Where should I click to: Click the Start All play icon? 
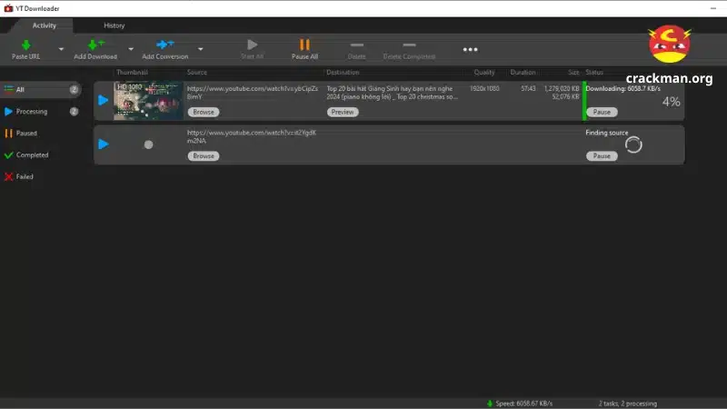253,45
